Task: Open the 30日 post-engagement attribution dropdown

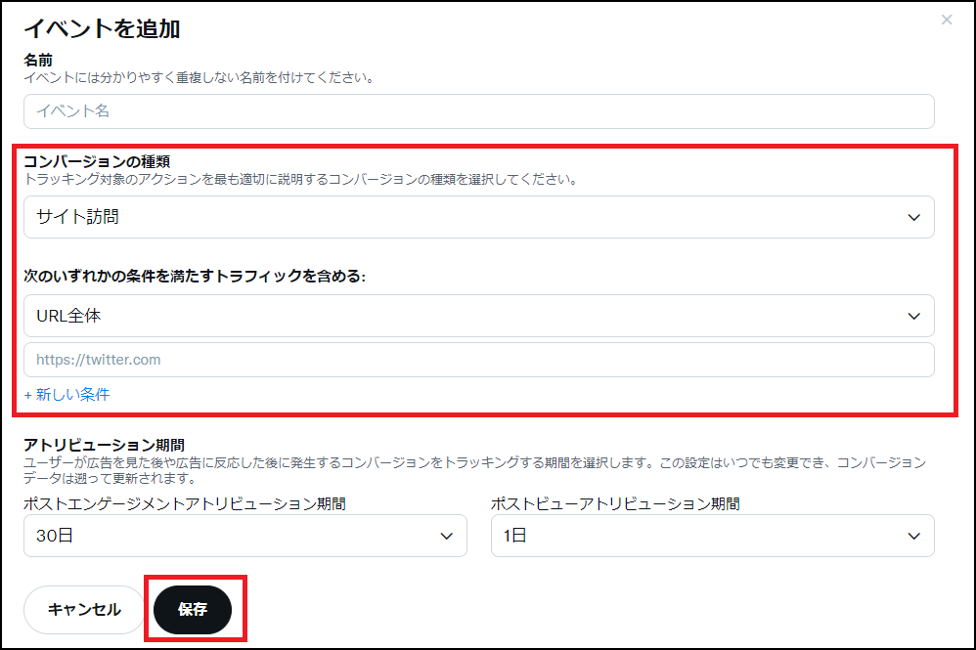Action: [245, 536]
